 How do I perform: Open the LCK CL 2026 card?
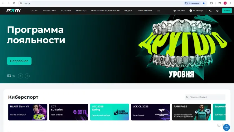(x=150, y=112)
